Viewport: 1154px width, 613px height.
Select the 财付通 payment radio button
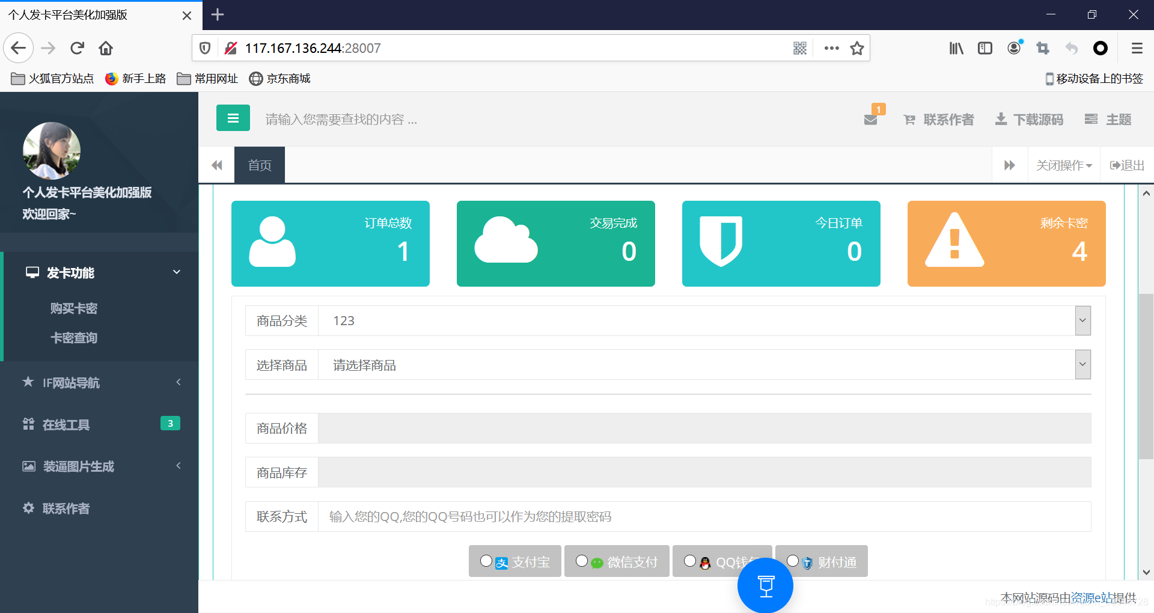[x=793, y=561]
